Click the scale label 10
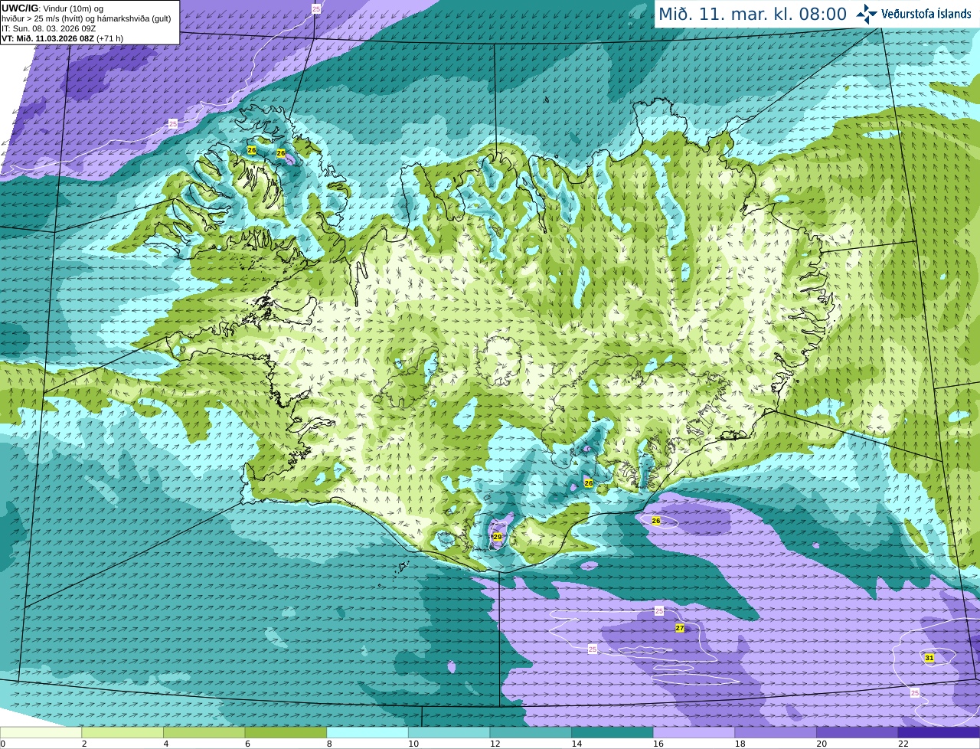980x749 pixels. (x=413, y=743)
